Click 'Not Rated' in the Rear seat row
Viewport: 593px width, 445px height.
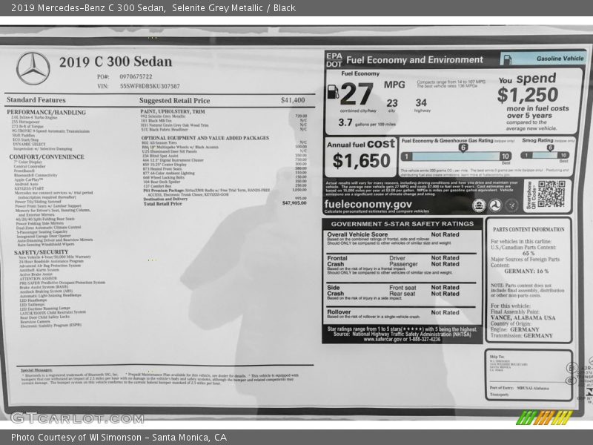(445, 294)
